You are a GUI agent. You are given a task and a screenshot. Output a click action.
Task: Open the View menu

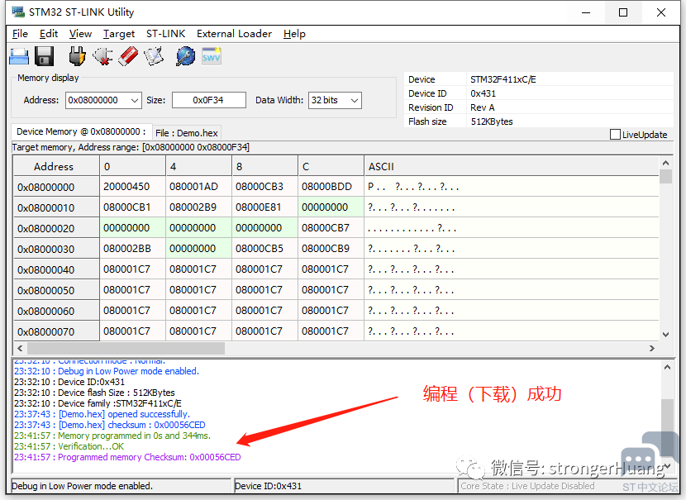tap(80, 34)
